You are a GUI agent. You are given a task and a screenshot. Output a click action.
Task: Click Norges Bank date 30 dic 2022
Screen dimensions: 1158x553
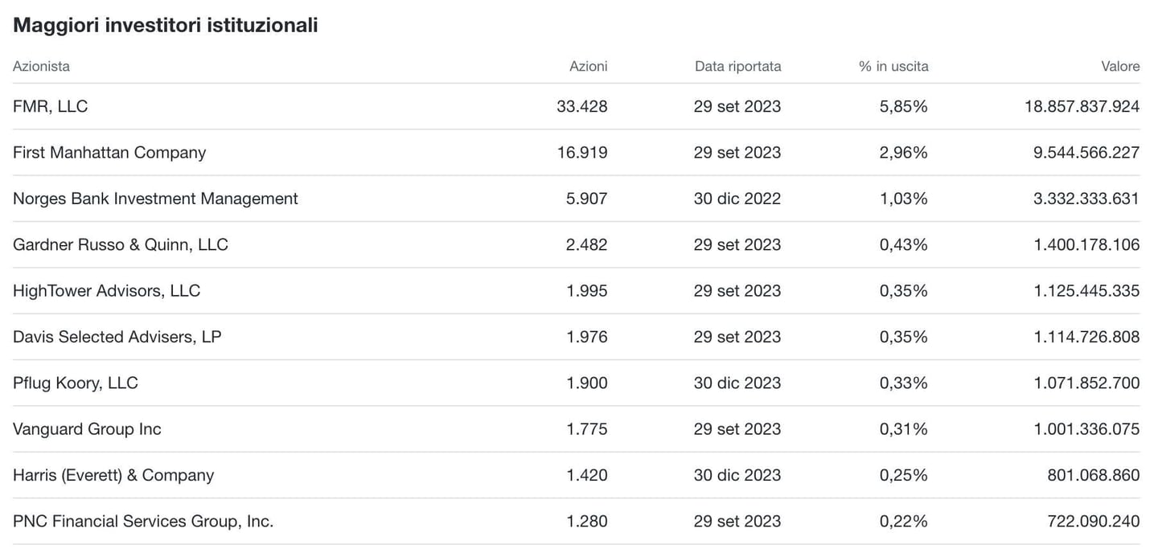(737, 199)
